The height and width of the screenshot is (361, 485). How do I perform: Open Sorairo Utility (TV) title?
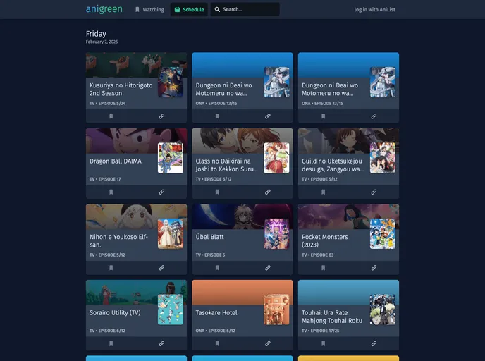click(x=115, y=313)
